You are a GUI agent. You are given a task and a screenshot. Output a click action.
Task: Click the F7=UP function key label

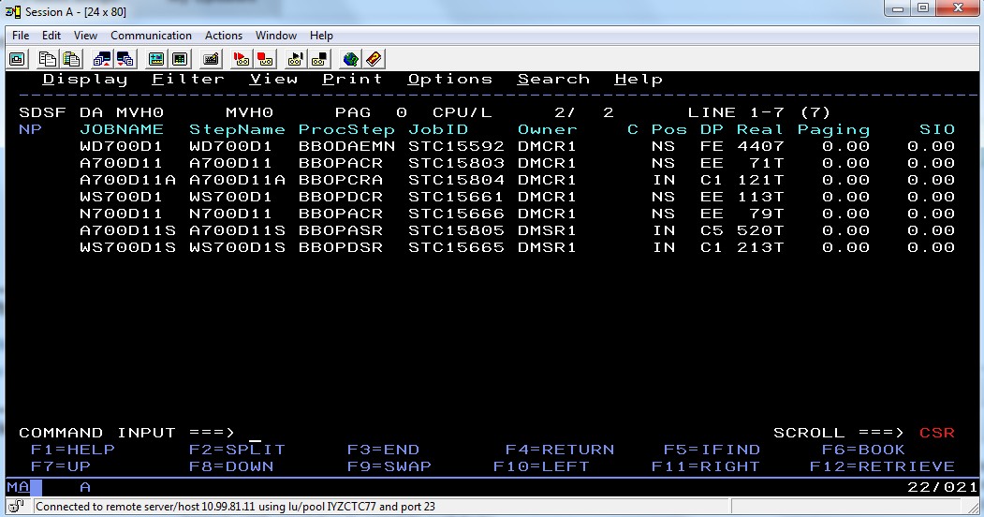tap(60, 466)
